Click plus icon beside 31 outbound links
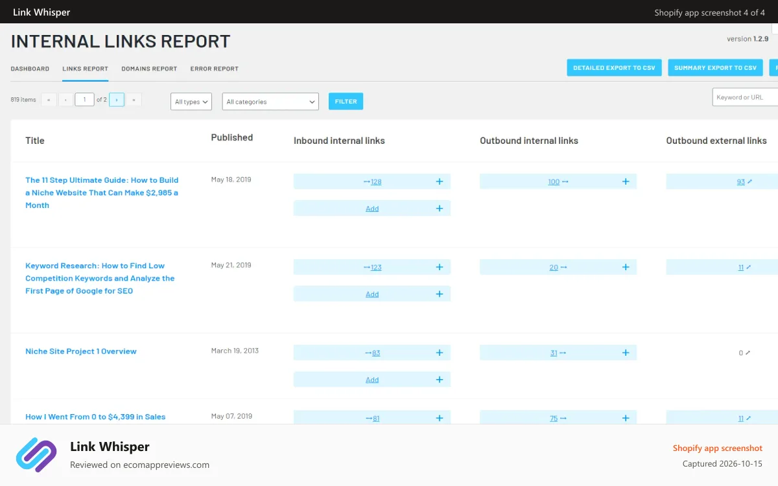This screenshot has height=486, width=778. coord(626,353)
